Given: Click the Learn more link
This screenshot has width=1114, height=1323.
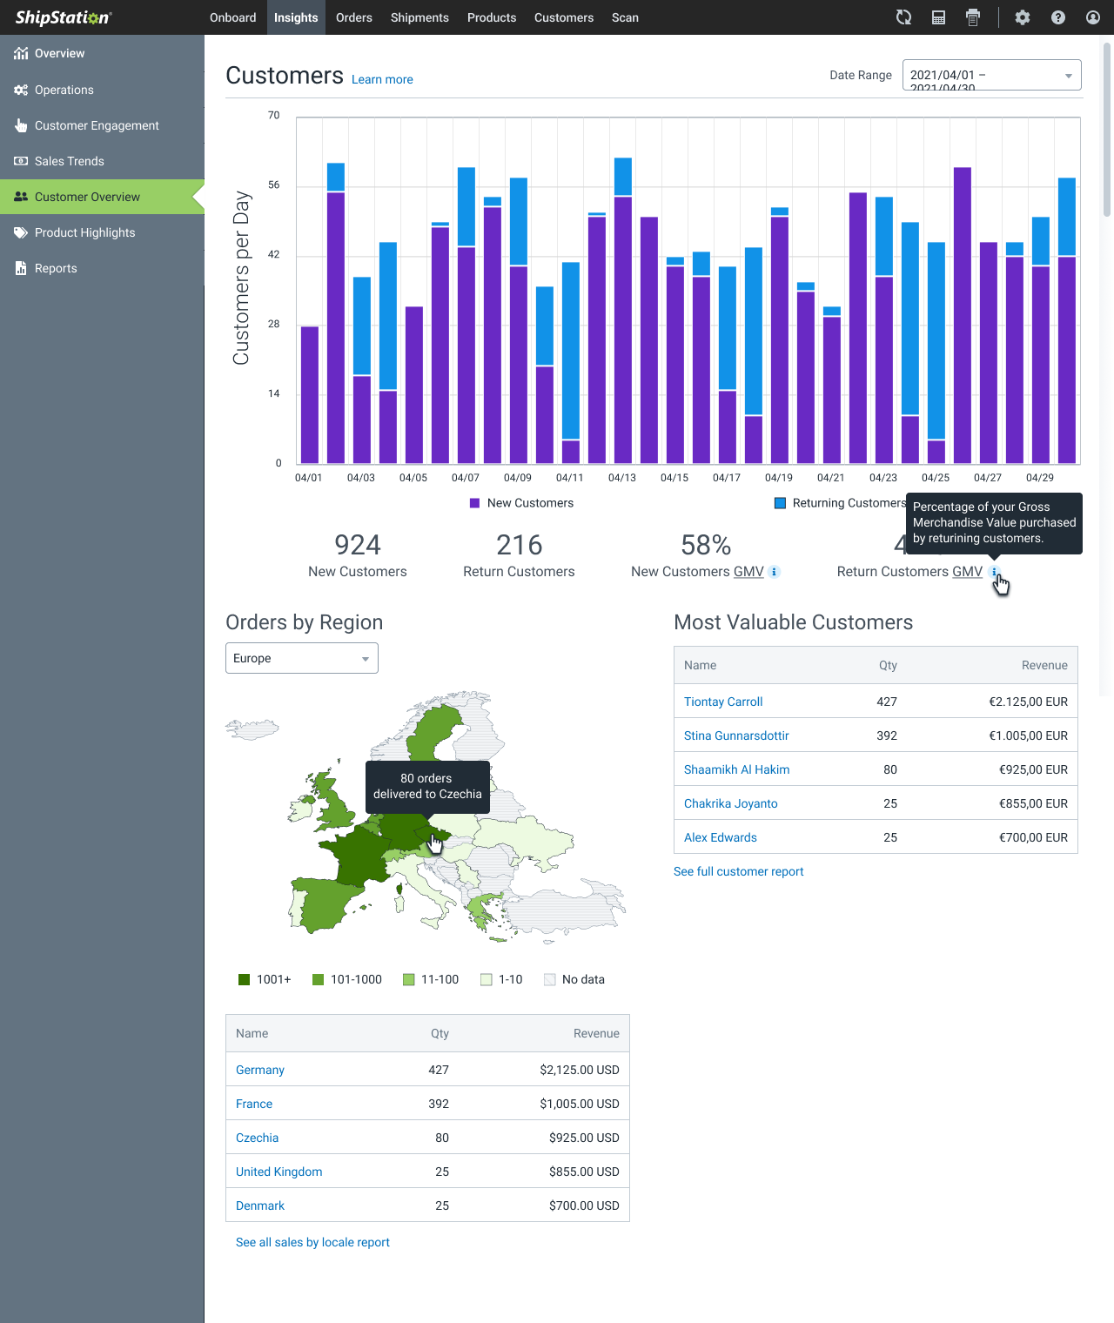Looking at the screenshot, I should click(x=381, y=79).
